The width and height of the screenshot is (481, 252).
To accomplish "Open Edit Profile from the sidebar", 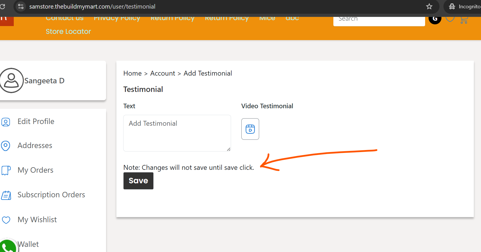I will pos(36,121).
